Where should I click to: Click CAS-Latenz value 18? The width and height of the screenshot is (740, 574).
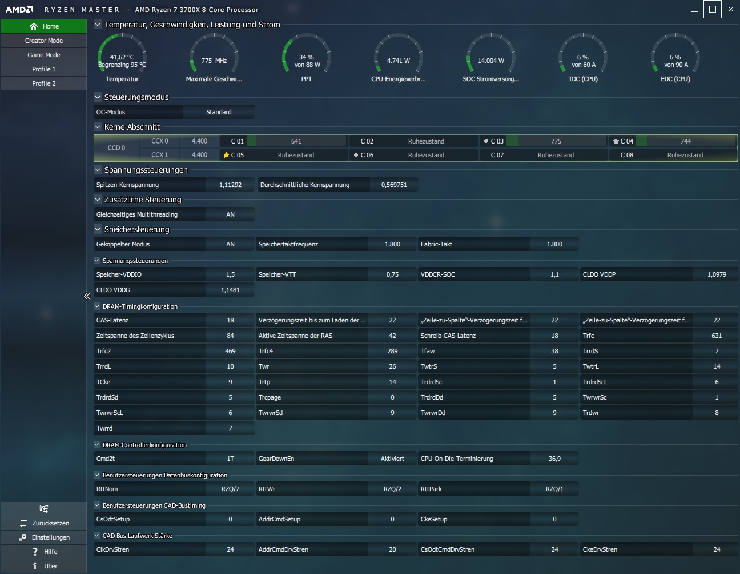pyautogui.click(x=230, y=320)
